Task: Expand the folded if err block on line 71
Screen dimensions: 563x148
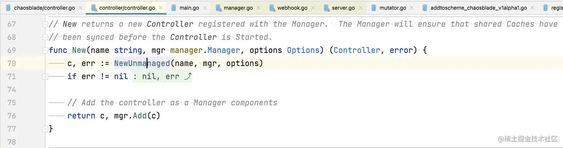Action: point(45,76)
